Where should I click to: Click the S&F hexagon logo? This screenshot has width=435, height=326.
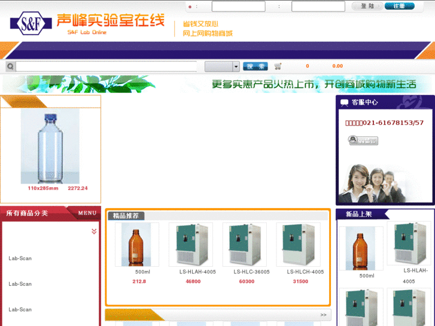point(31,23)
